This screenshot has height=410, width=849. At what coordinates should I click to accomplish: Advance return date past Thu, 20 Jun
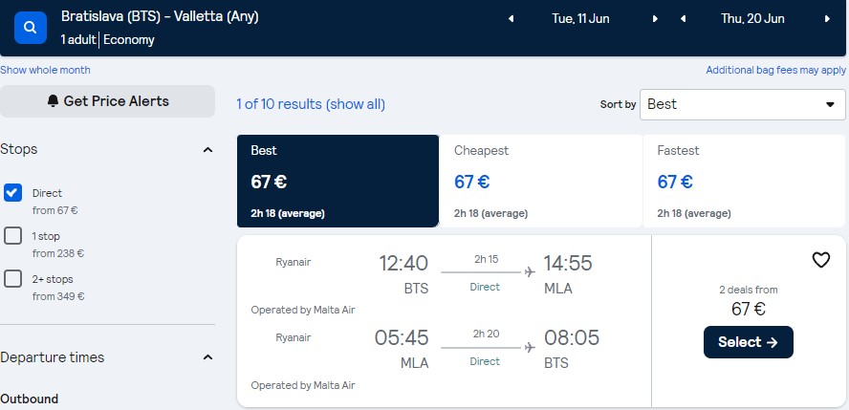[x=827, y=19]
